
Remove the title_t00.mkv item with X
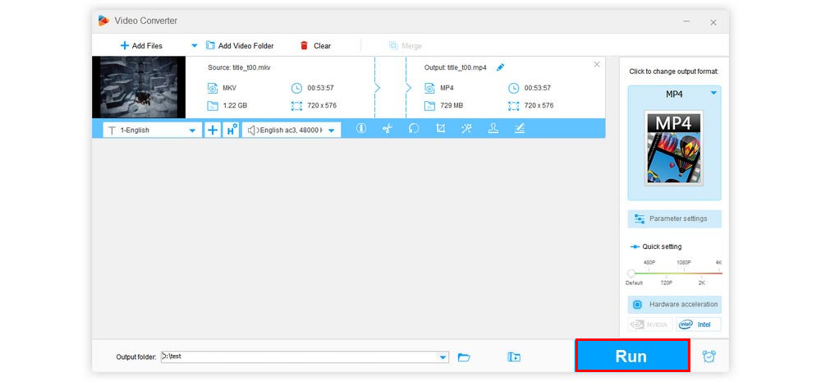pos(596,64)
